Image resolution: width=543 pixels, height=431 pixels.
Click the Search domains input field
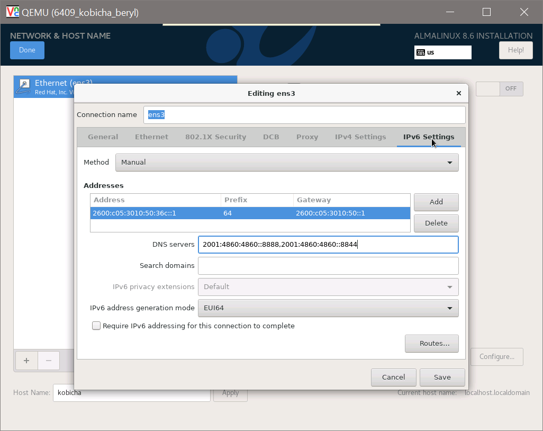pos(328,266)
